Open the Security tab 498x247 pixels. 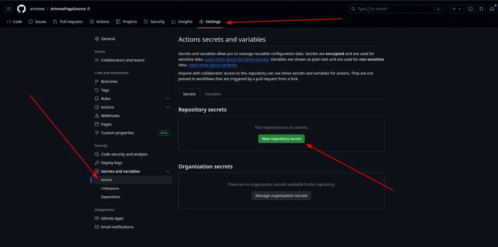pyautogui.click(x=154, y=22)
